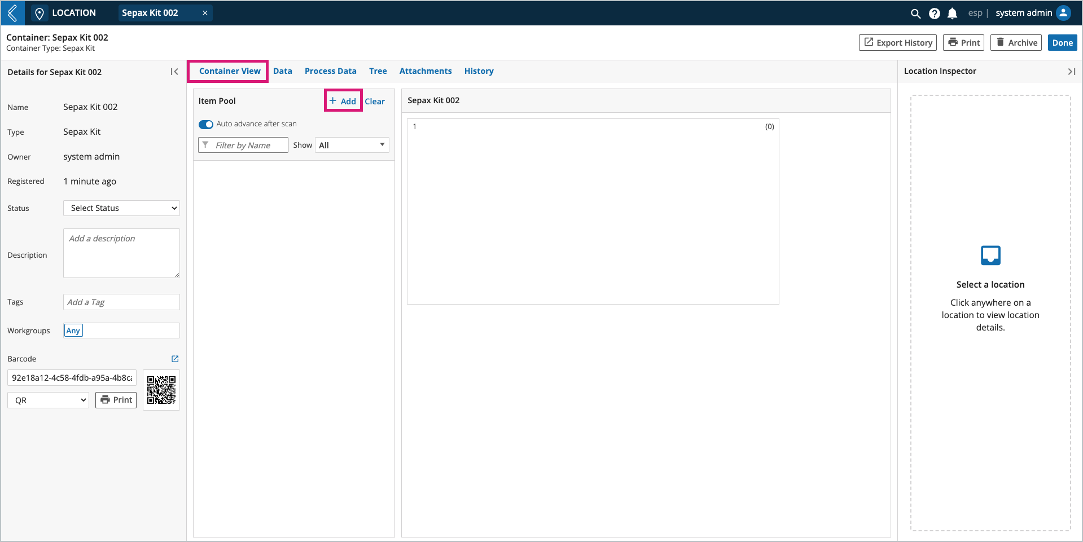Click the esp language label
This screenshot has height=542, width=1083.
975,13
